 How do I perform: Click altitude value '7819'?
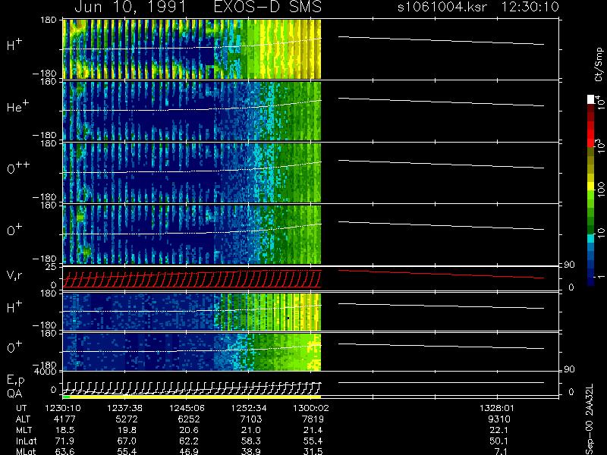click(313, 419)
